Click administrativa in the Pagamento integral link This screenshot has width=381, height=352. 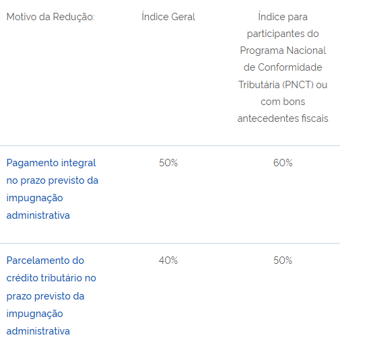38,215
